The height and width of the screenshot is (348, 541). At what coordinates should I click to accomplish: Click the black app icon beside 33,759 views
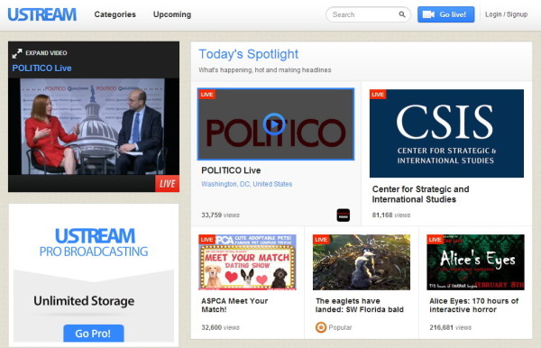343,215
